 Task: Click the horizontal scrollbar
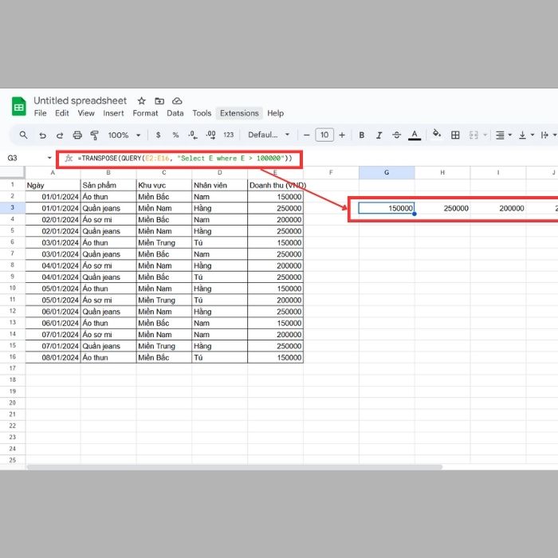point(235,467)
